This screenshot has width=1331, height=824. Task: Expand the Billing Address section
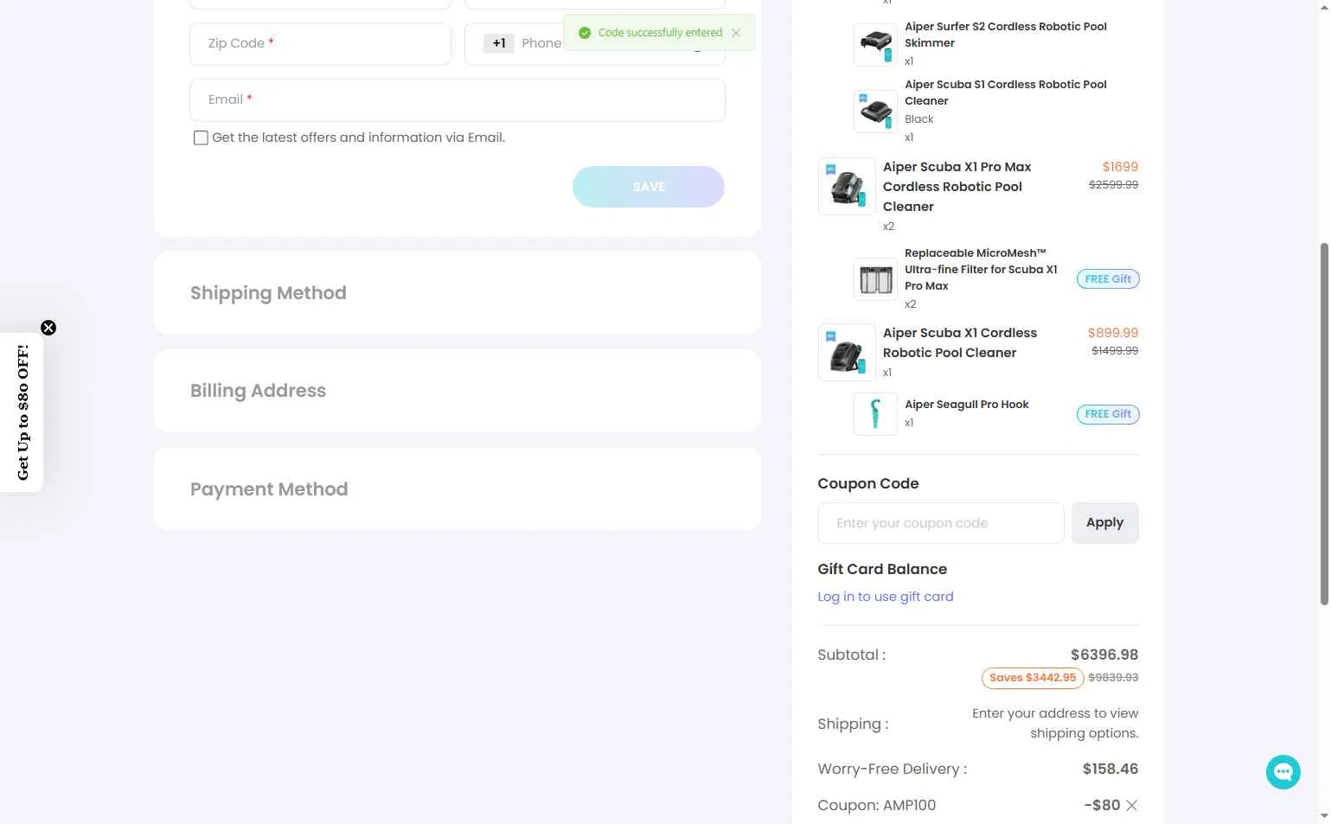pyautogui.click(x=458, y=391)
